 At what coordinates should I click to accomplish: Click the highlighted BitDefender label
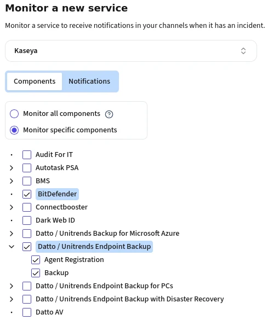tap(57, 194)
